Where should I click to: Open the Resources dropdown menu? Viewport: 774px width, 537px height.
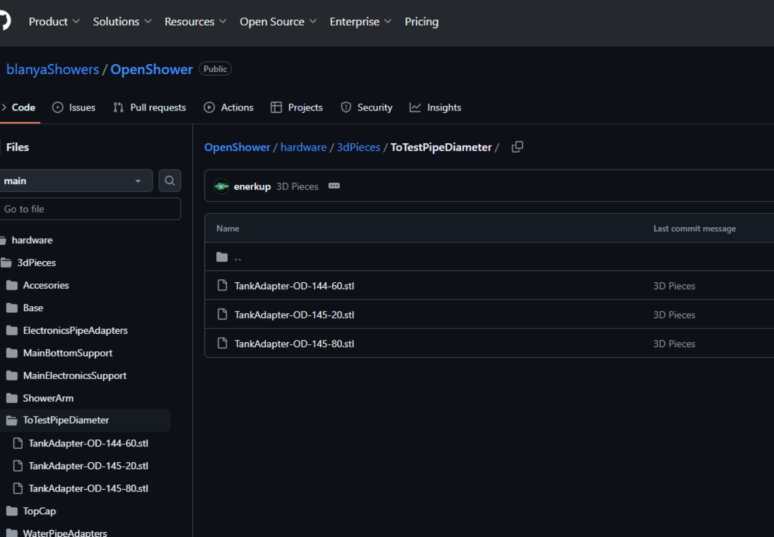[x=195, y=22]
